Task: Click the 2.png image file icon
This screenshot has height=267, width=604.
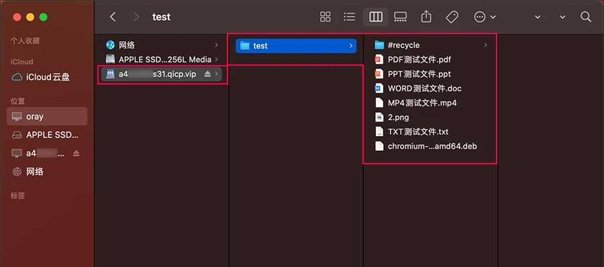Action: (379, 117)
